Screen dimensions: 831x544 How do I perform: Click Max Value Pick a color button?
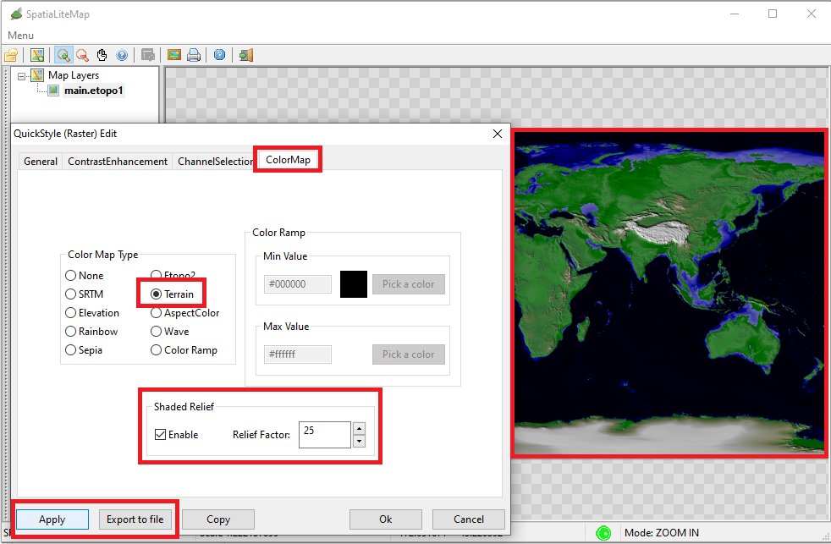[x=409, y=354]
